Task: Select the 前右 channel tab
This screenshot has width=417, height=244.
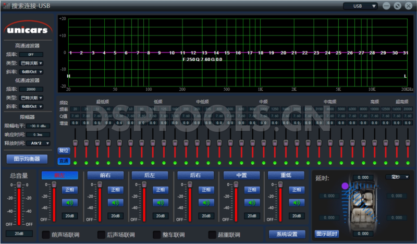Action: 105,175
